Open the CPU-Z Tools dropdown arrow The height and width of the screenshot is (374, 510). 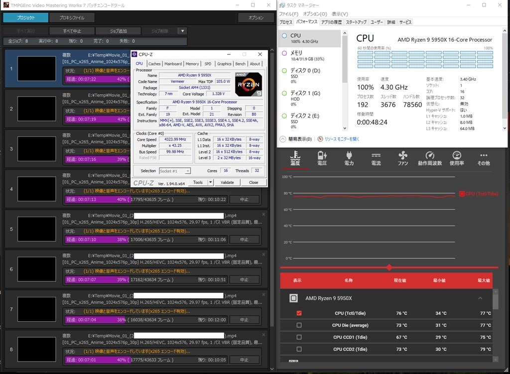(211, 182)
